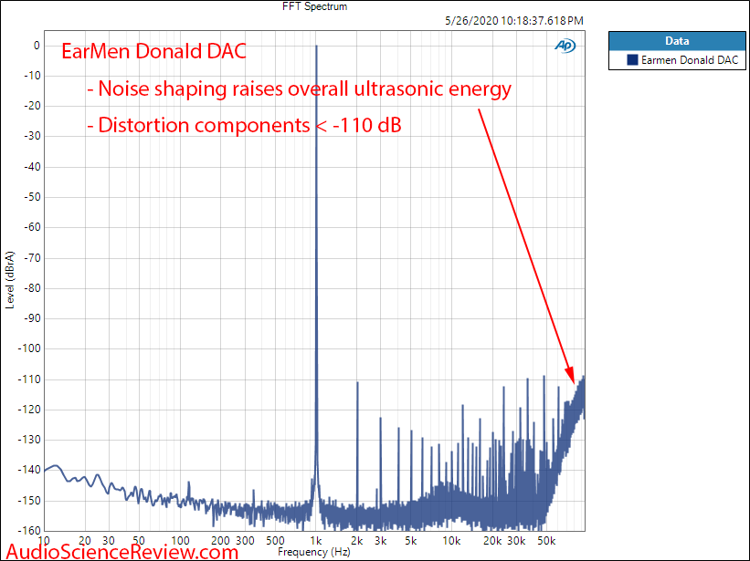This screenshot has height=561, width=750.
Task: Click the "10" frequency axis tick label
Action: point(44,541)
